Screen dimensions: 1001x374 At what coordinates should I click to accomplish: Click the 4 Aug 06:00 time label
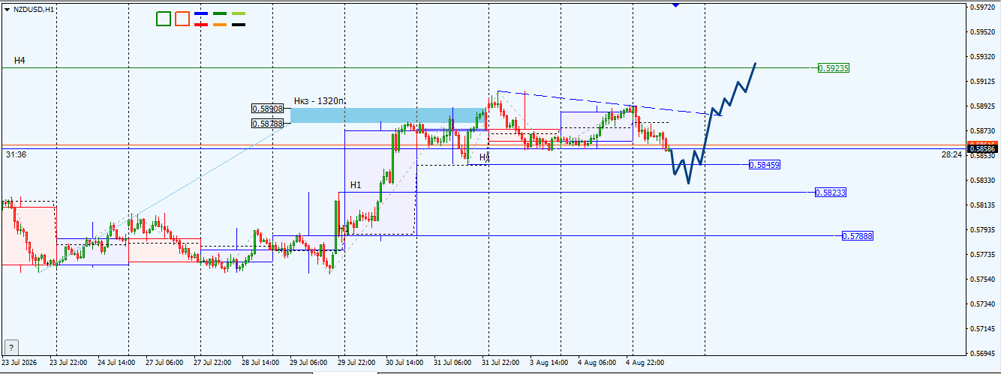click(597, 362)
